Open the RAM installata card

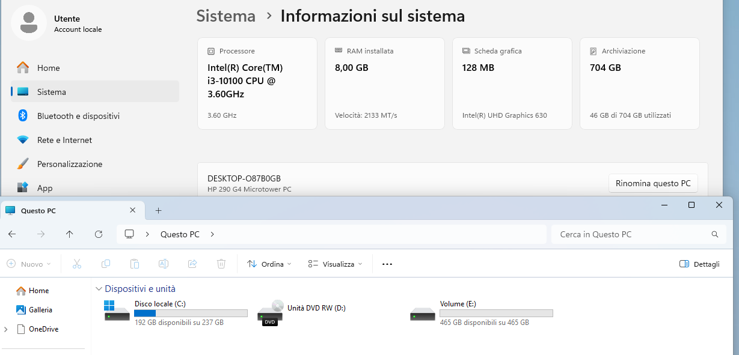pyautogui.click(x=385, y=83)
